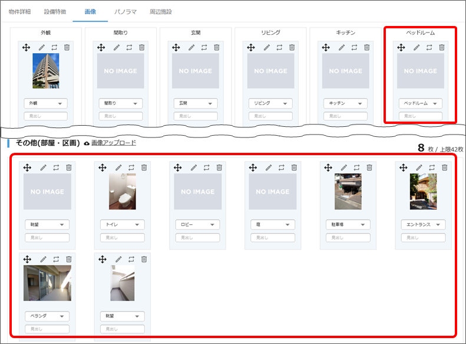The image size is (466, 344).
Task: Swap image on the 玄関 card
Action: point(204,47)
